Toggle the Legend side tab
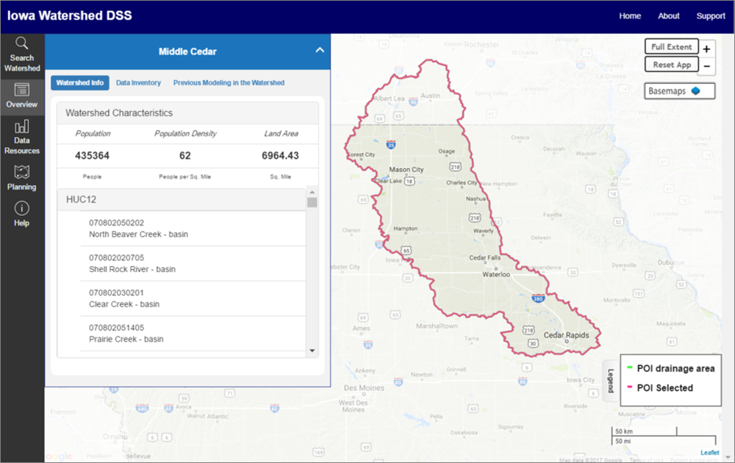Viewport: 735px width, 463px height. coord(610,380)
